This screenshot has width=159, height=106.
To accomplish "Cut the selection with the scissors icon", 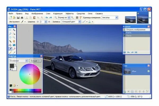I will (27, 18).
